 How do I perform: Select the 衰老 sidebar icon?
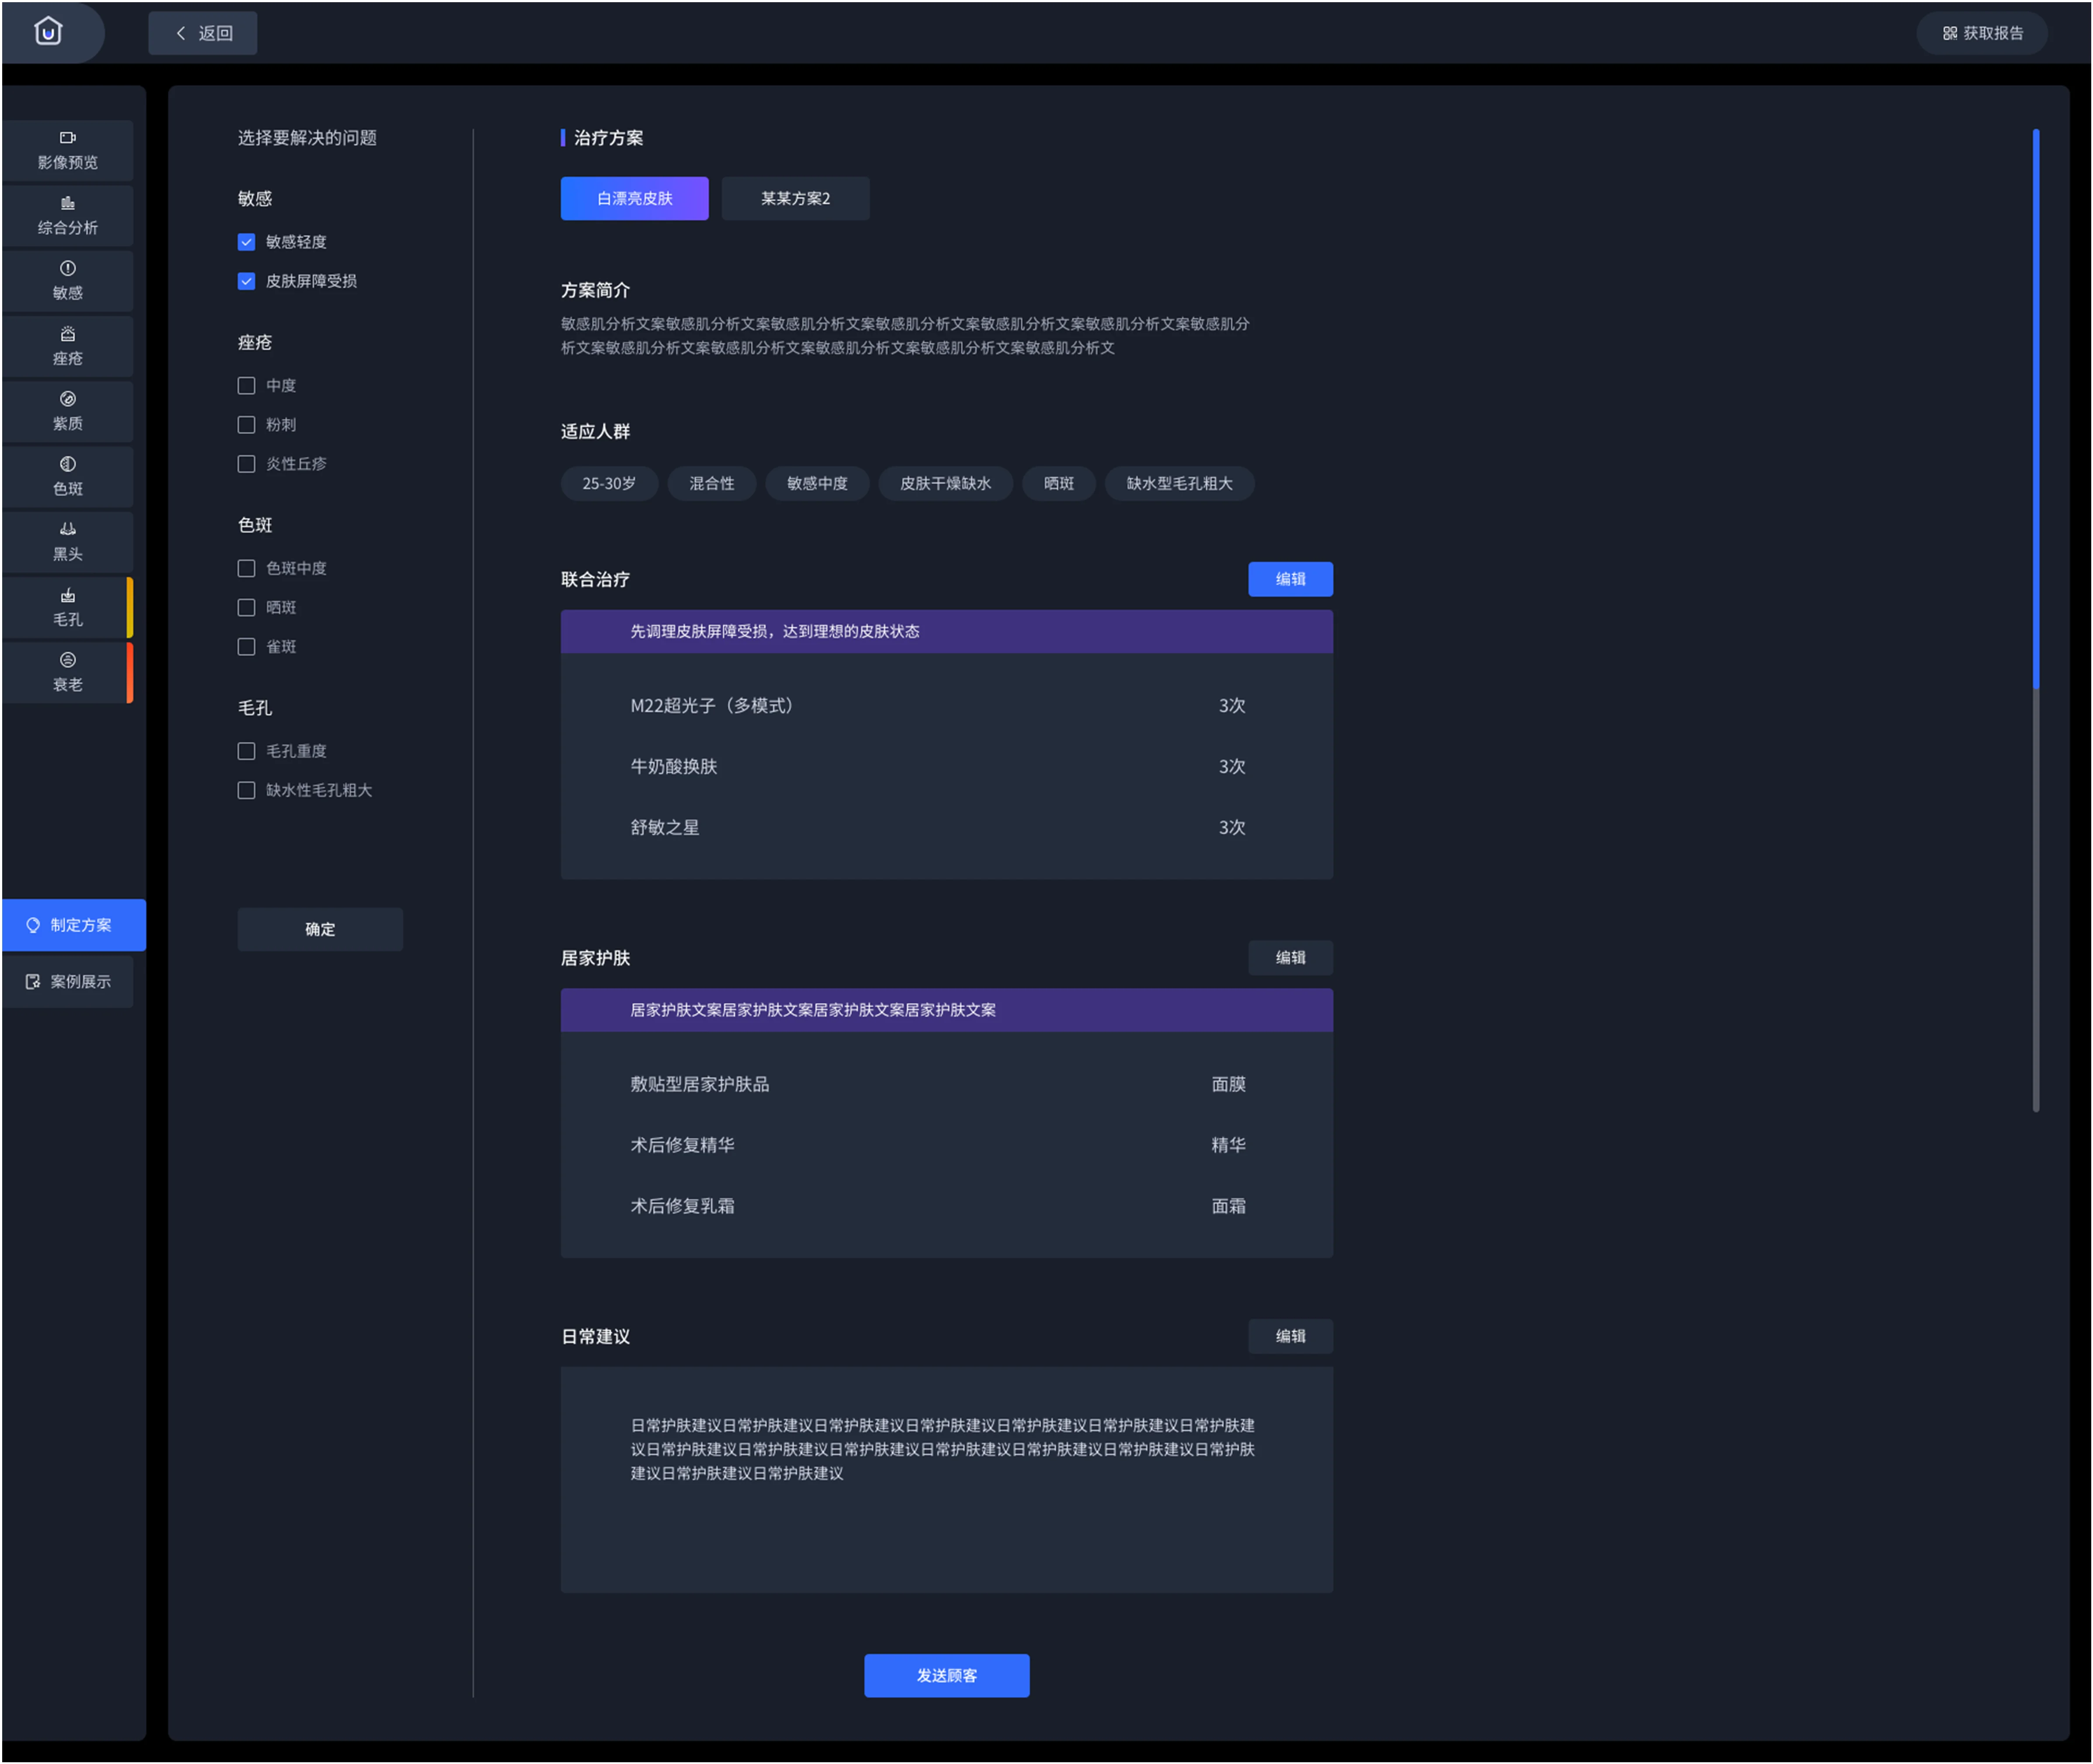point(67,672)
